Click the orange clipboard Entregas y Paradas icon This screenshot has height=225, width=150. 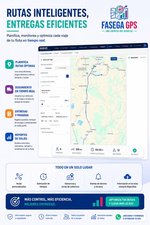coord(9,113)
